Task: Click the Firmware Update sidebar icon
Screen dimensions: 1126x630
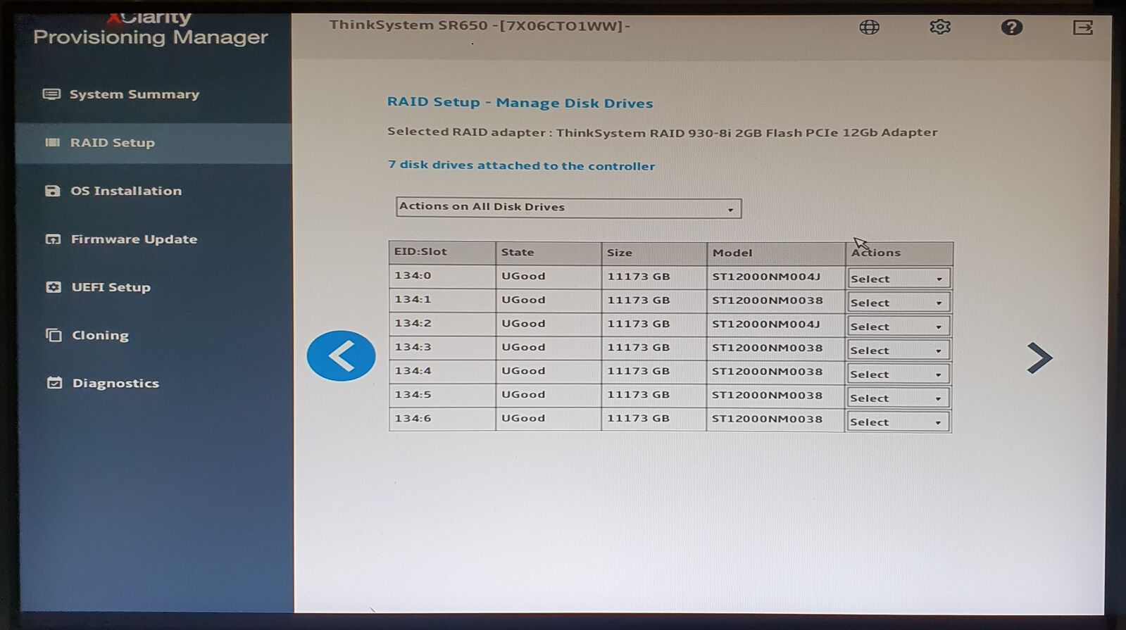Action: 53,239
